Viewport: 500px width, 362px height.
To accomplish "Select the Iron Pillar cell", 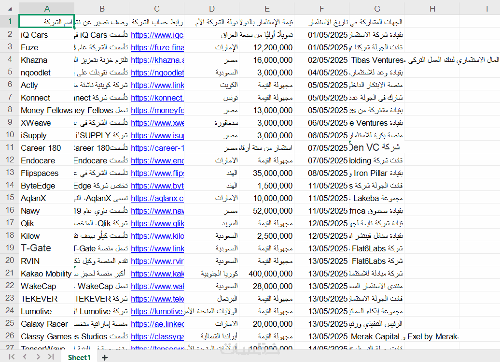I will tap(376, 173).
